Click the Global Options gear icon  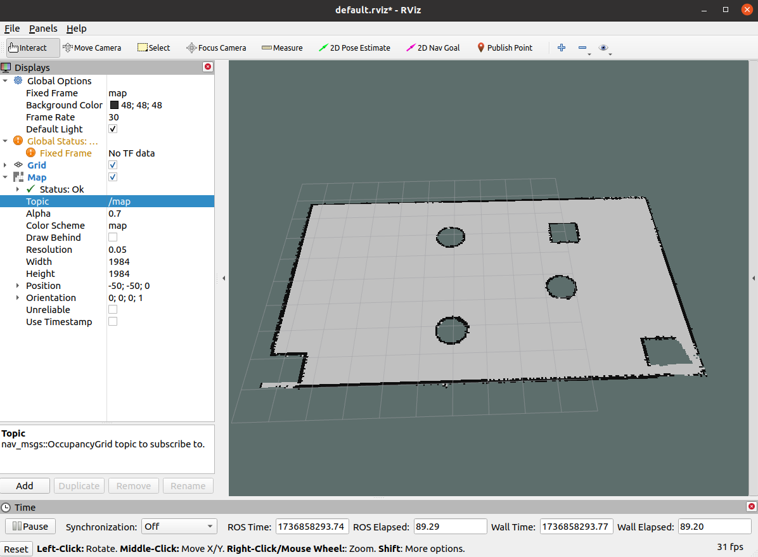click(18, 80)
